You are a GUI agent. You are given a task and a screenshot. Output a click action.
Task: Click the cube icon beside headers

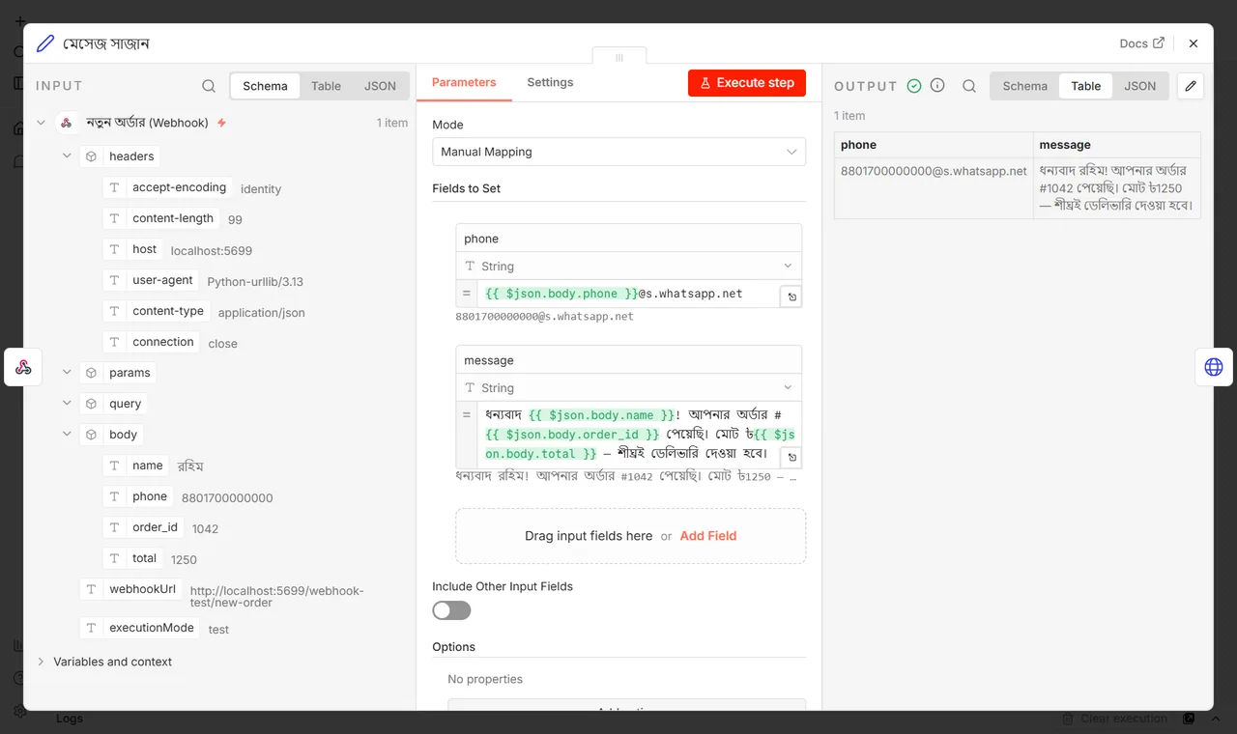click(91, 156)
